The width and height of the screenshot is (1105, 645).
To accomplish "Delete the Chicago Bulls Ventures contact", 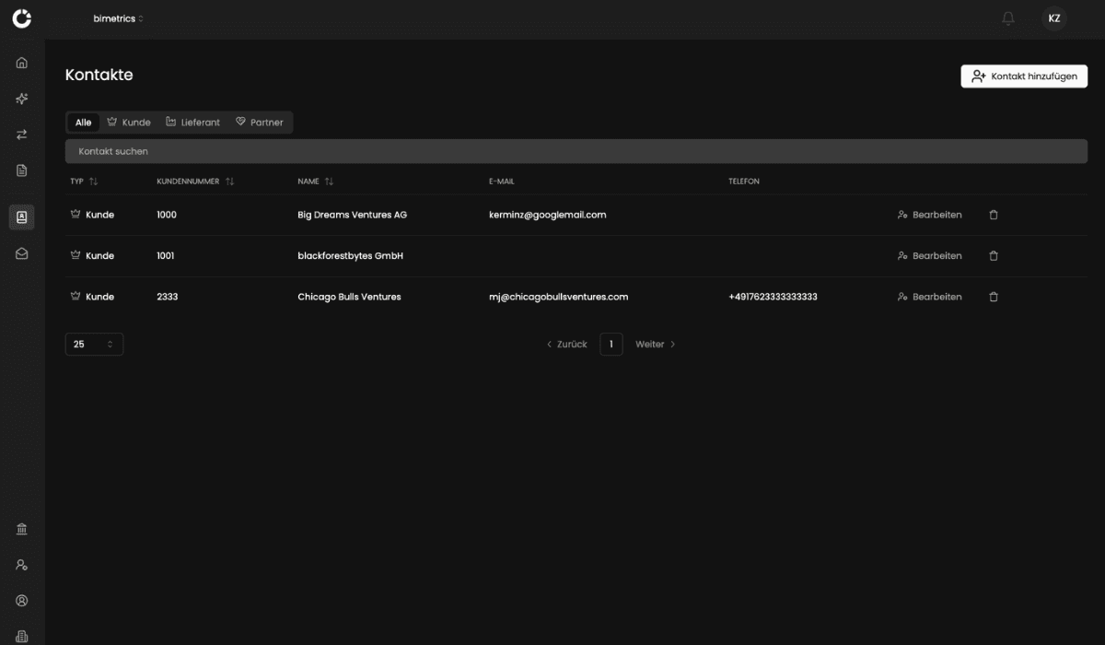I will click(994, 297).
